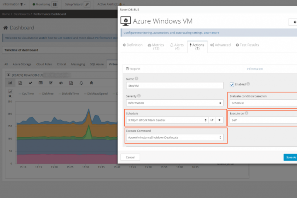The width and height of the screenshot is (297, 198).
Task: Click the Cancel button
Action: click(x=130, y=157)
